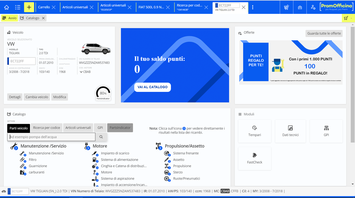This screenshot has width=355, height=198.
Task: Click the Sistema di alimentazione icon
Action: tap(95, 160)
